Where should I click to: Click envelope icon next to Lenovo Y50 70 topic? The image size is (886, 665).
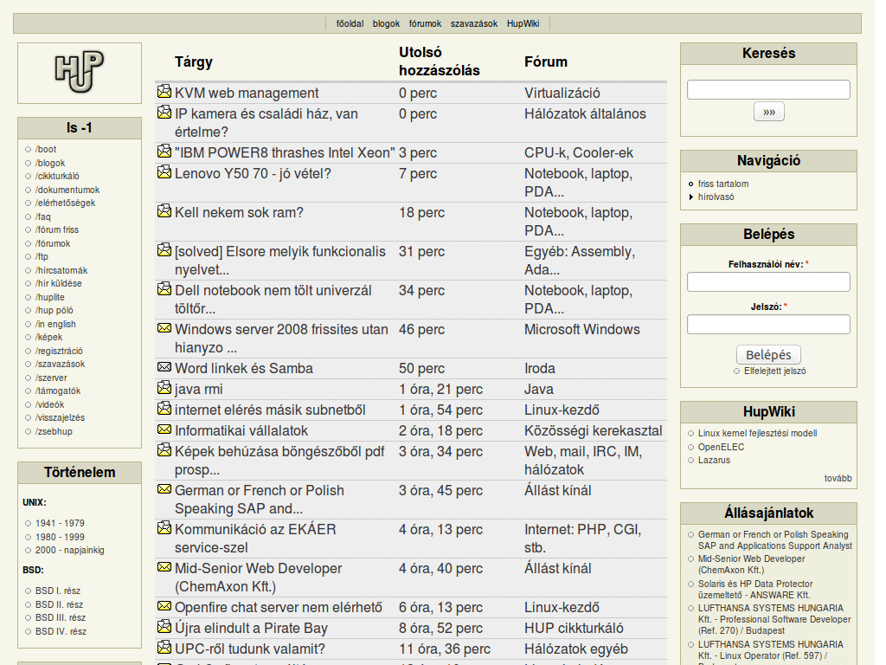point(164,172)
